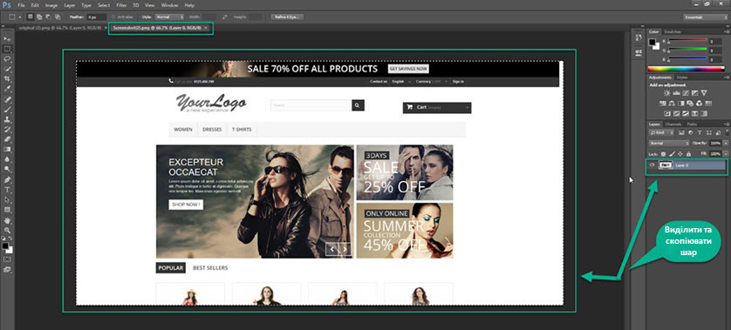Toggle lock position
Image resolution: width=731 pixels, height=330 pixels.
pos(680,153)
